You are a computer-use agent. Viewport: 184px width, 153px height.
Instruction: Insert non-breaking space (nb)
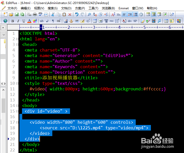(42, 21)
